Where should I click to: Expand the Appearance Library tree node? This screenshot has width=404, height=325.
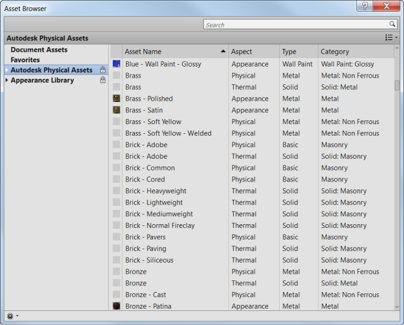pos(7,80)
